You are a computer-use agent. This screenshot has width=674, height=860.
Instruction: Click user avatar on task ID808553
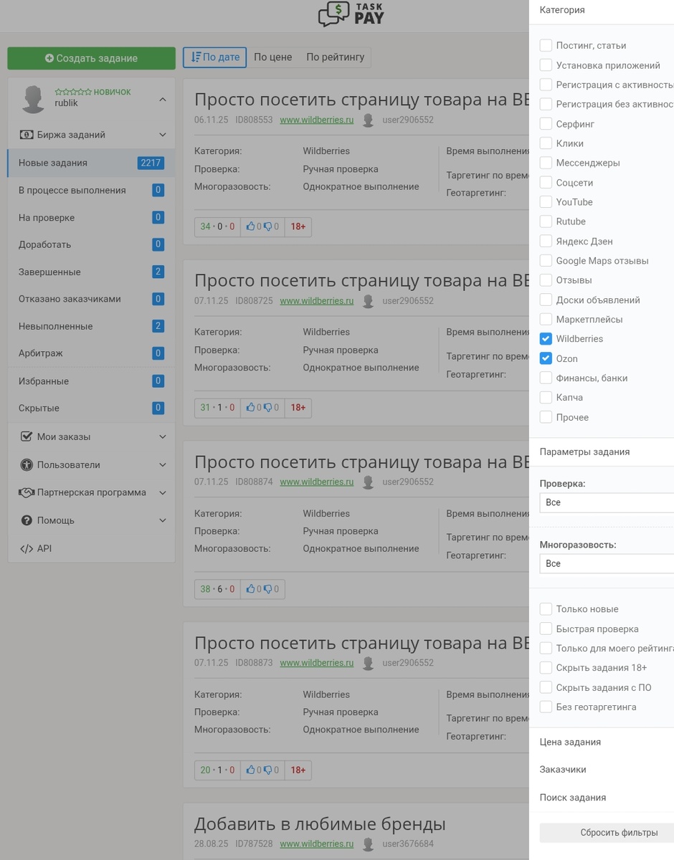[x=368, y=120]
